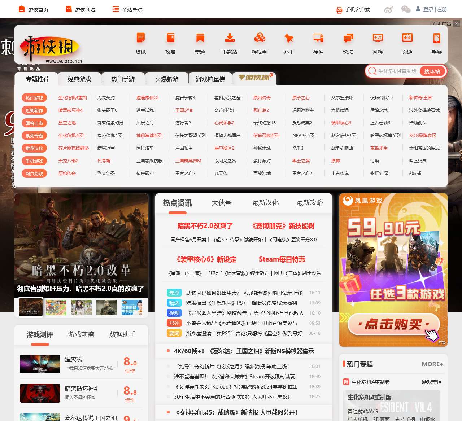
Task: Switch to 经典游戏 tab
Action: click(79, 79)
